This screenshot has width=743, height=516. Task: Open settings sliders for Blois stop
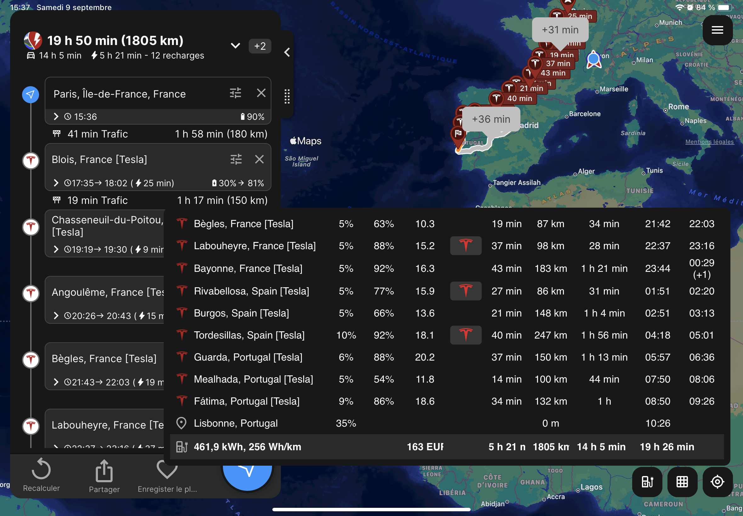[236, 159]
